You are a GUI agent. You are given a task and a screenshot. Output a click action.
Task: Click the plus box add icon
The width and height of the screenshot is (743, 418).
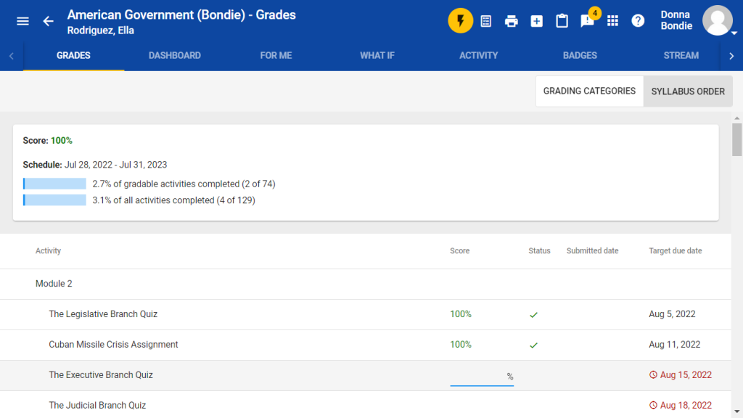[x=537, y=21]
